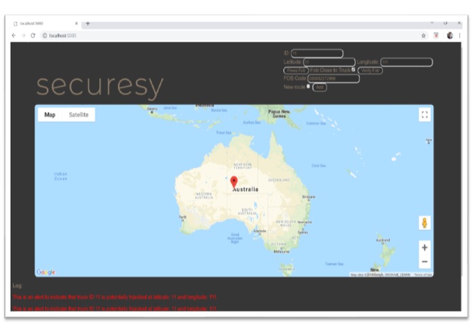Open a new browser tab
Screen dimensions: 472x335
[x=88, y=23]
